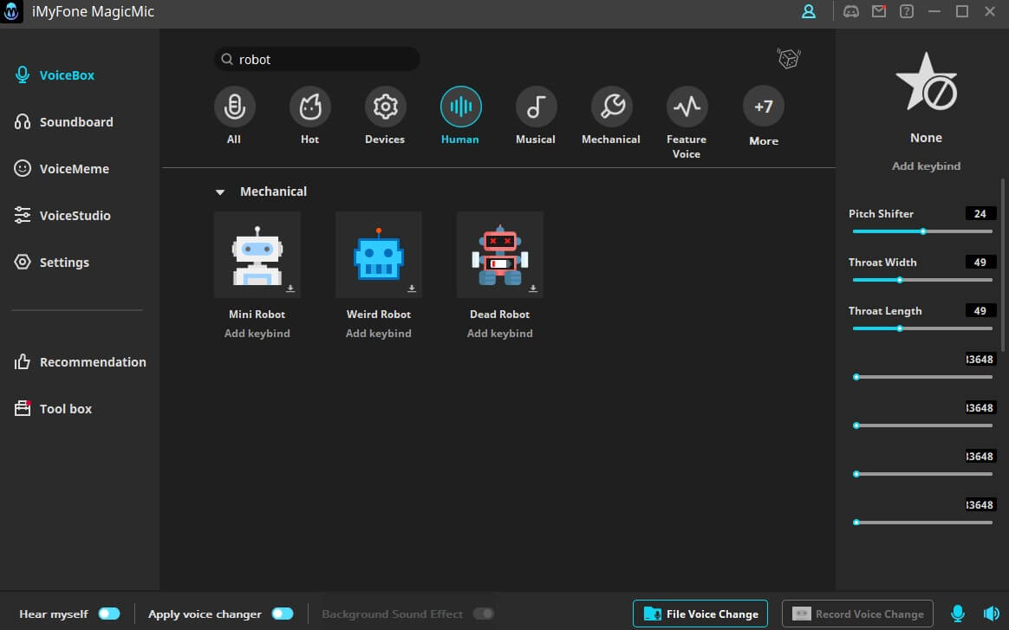Screen dimensions: 1009x630
Task: Click the File Voice Change button
Action: pos(700,614)
